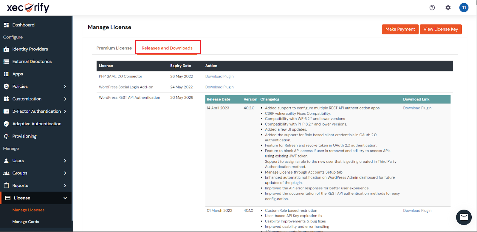Image resolution: width=477 pixels, height=232 pixels.
Task: Click the Identity Providers badge icon
Action: tap(6, 49)
